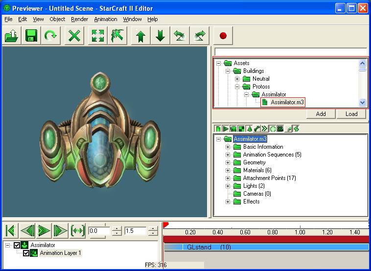This screenshot has width=371, height=271.
Task: Click the green document filter icon
Action: [218, 129]
